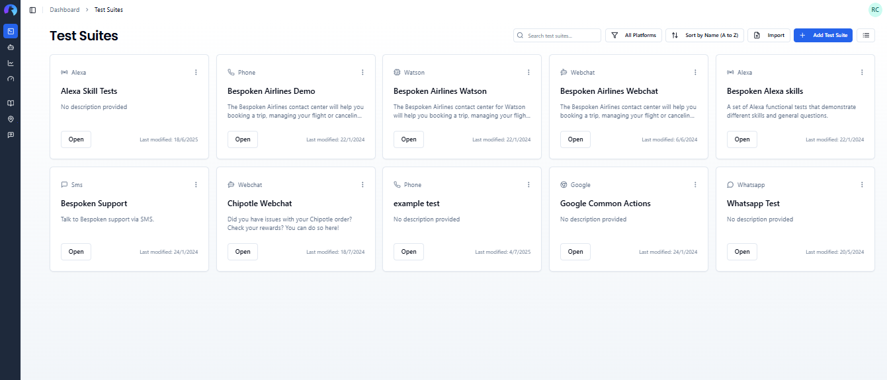Open the Bespoken Airlines Watson suite

coord(409,139)
